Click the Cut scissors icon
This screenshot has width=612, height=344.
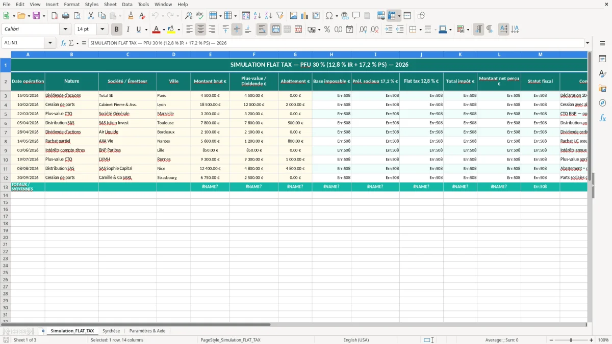[x=91, y=16]
